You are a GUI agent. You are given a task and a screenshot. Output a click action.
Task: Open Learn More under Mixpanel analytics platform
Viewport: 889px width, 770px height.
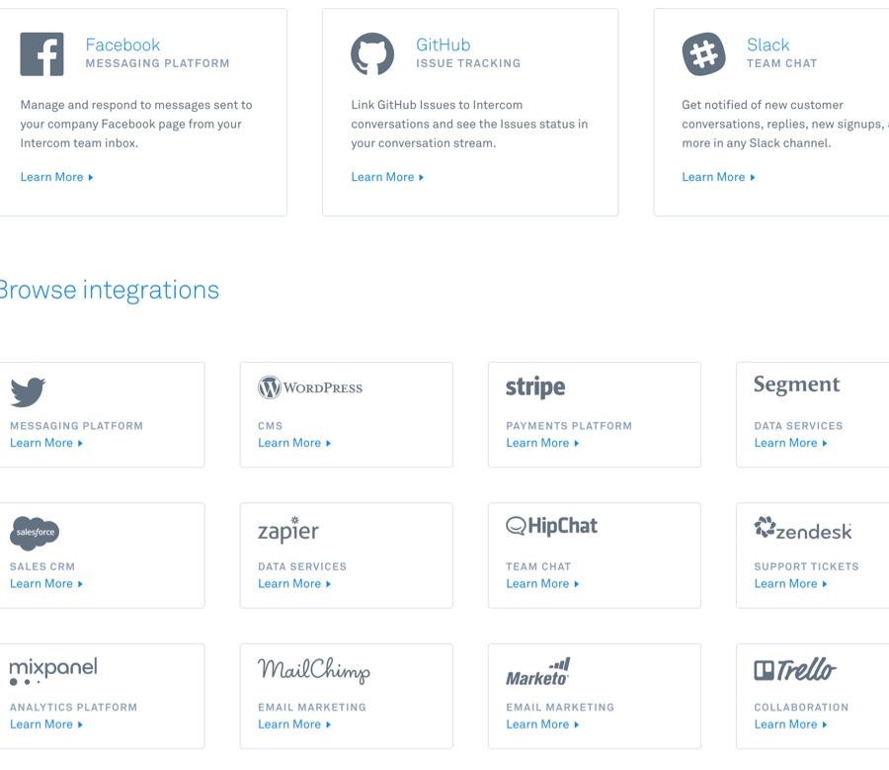pos(46,725)
